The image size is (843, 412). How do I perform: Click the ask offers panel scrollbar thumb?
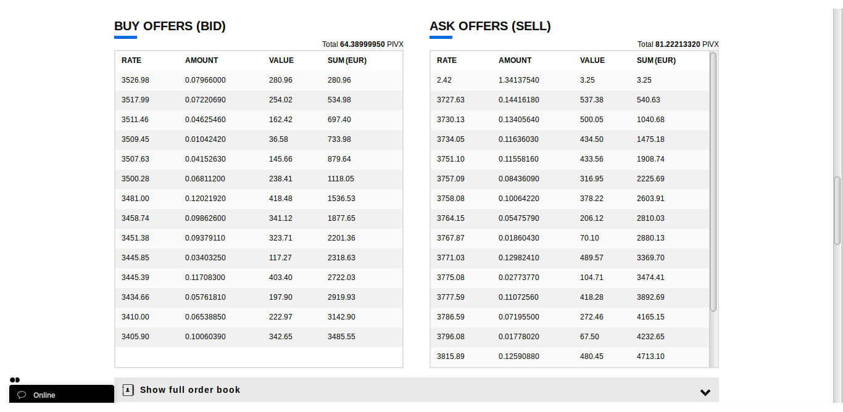(x=713, y=181)
